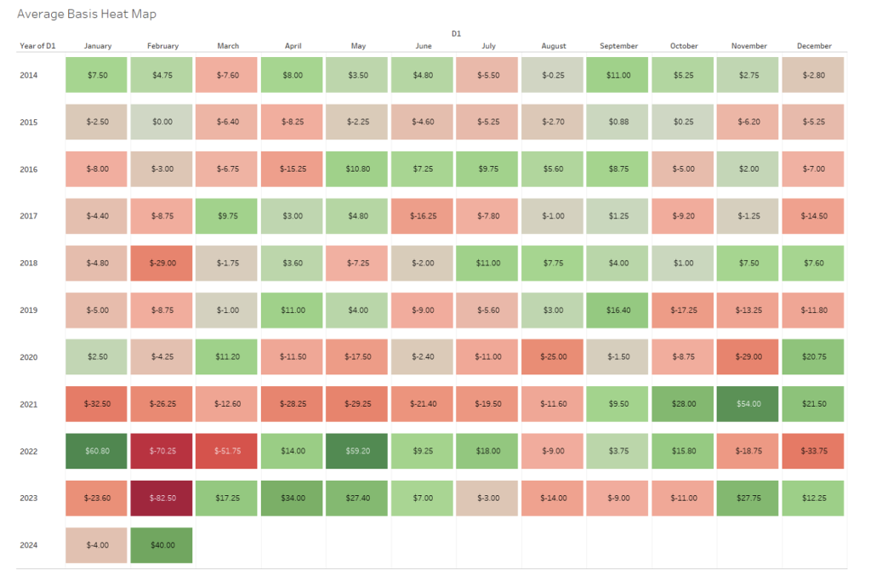This screenshot has height=581, width=871.
Task: Select the April 2023 cell showing $34.00
Action: pos(293,498)
